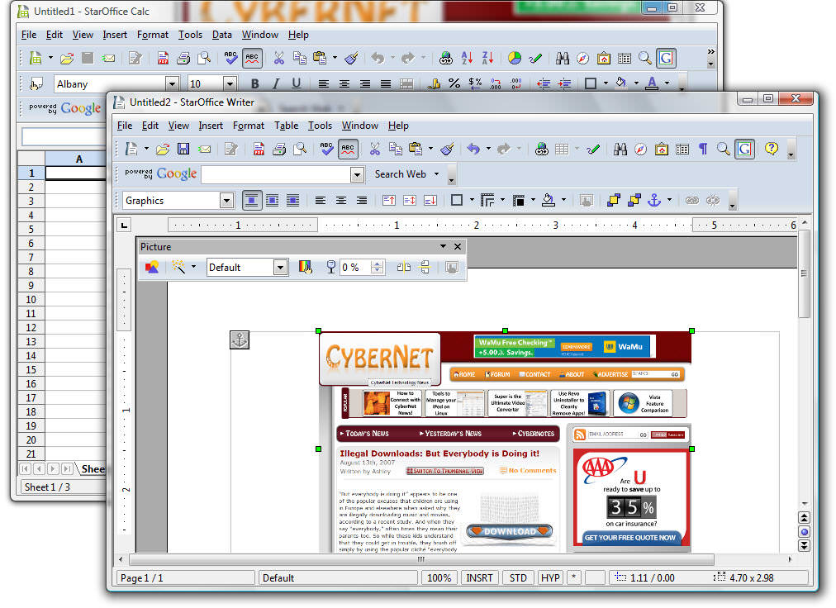
Task: Expand the Graphics style dropdown in Writer
Action: tap(226, 201)
